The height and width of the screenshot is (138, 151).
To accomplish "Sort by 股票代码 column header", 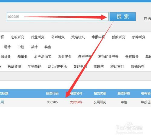I will pyautogui.click(x=52, y=93).
